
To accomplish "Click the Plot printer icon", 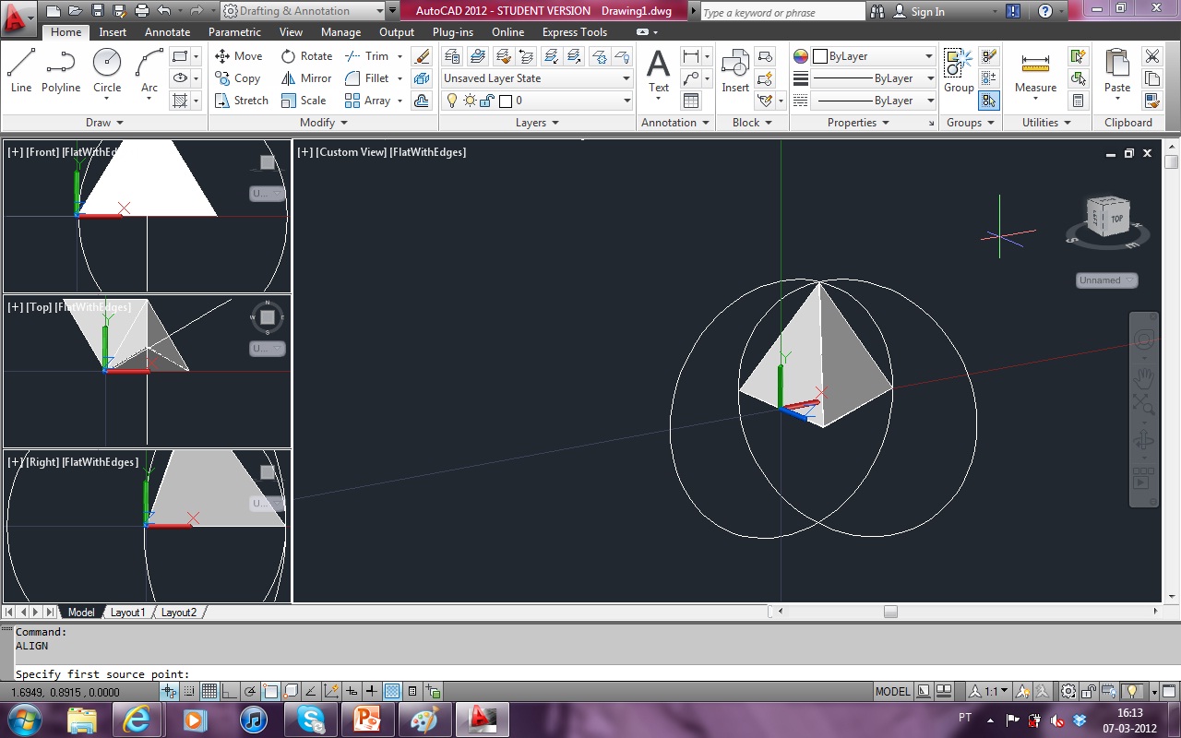I will (142, 11).
